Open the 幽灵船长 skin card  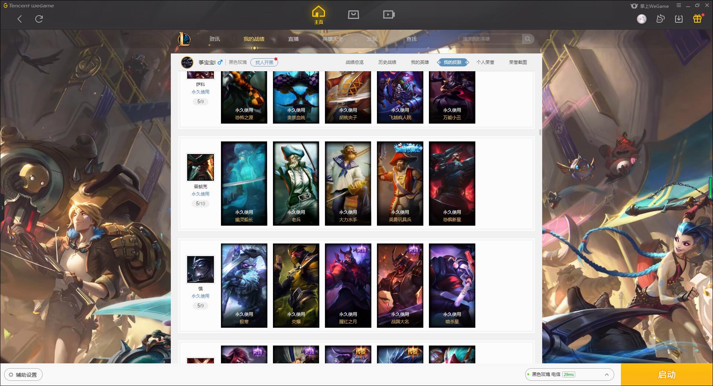244,183
